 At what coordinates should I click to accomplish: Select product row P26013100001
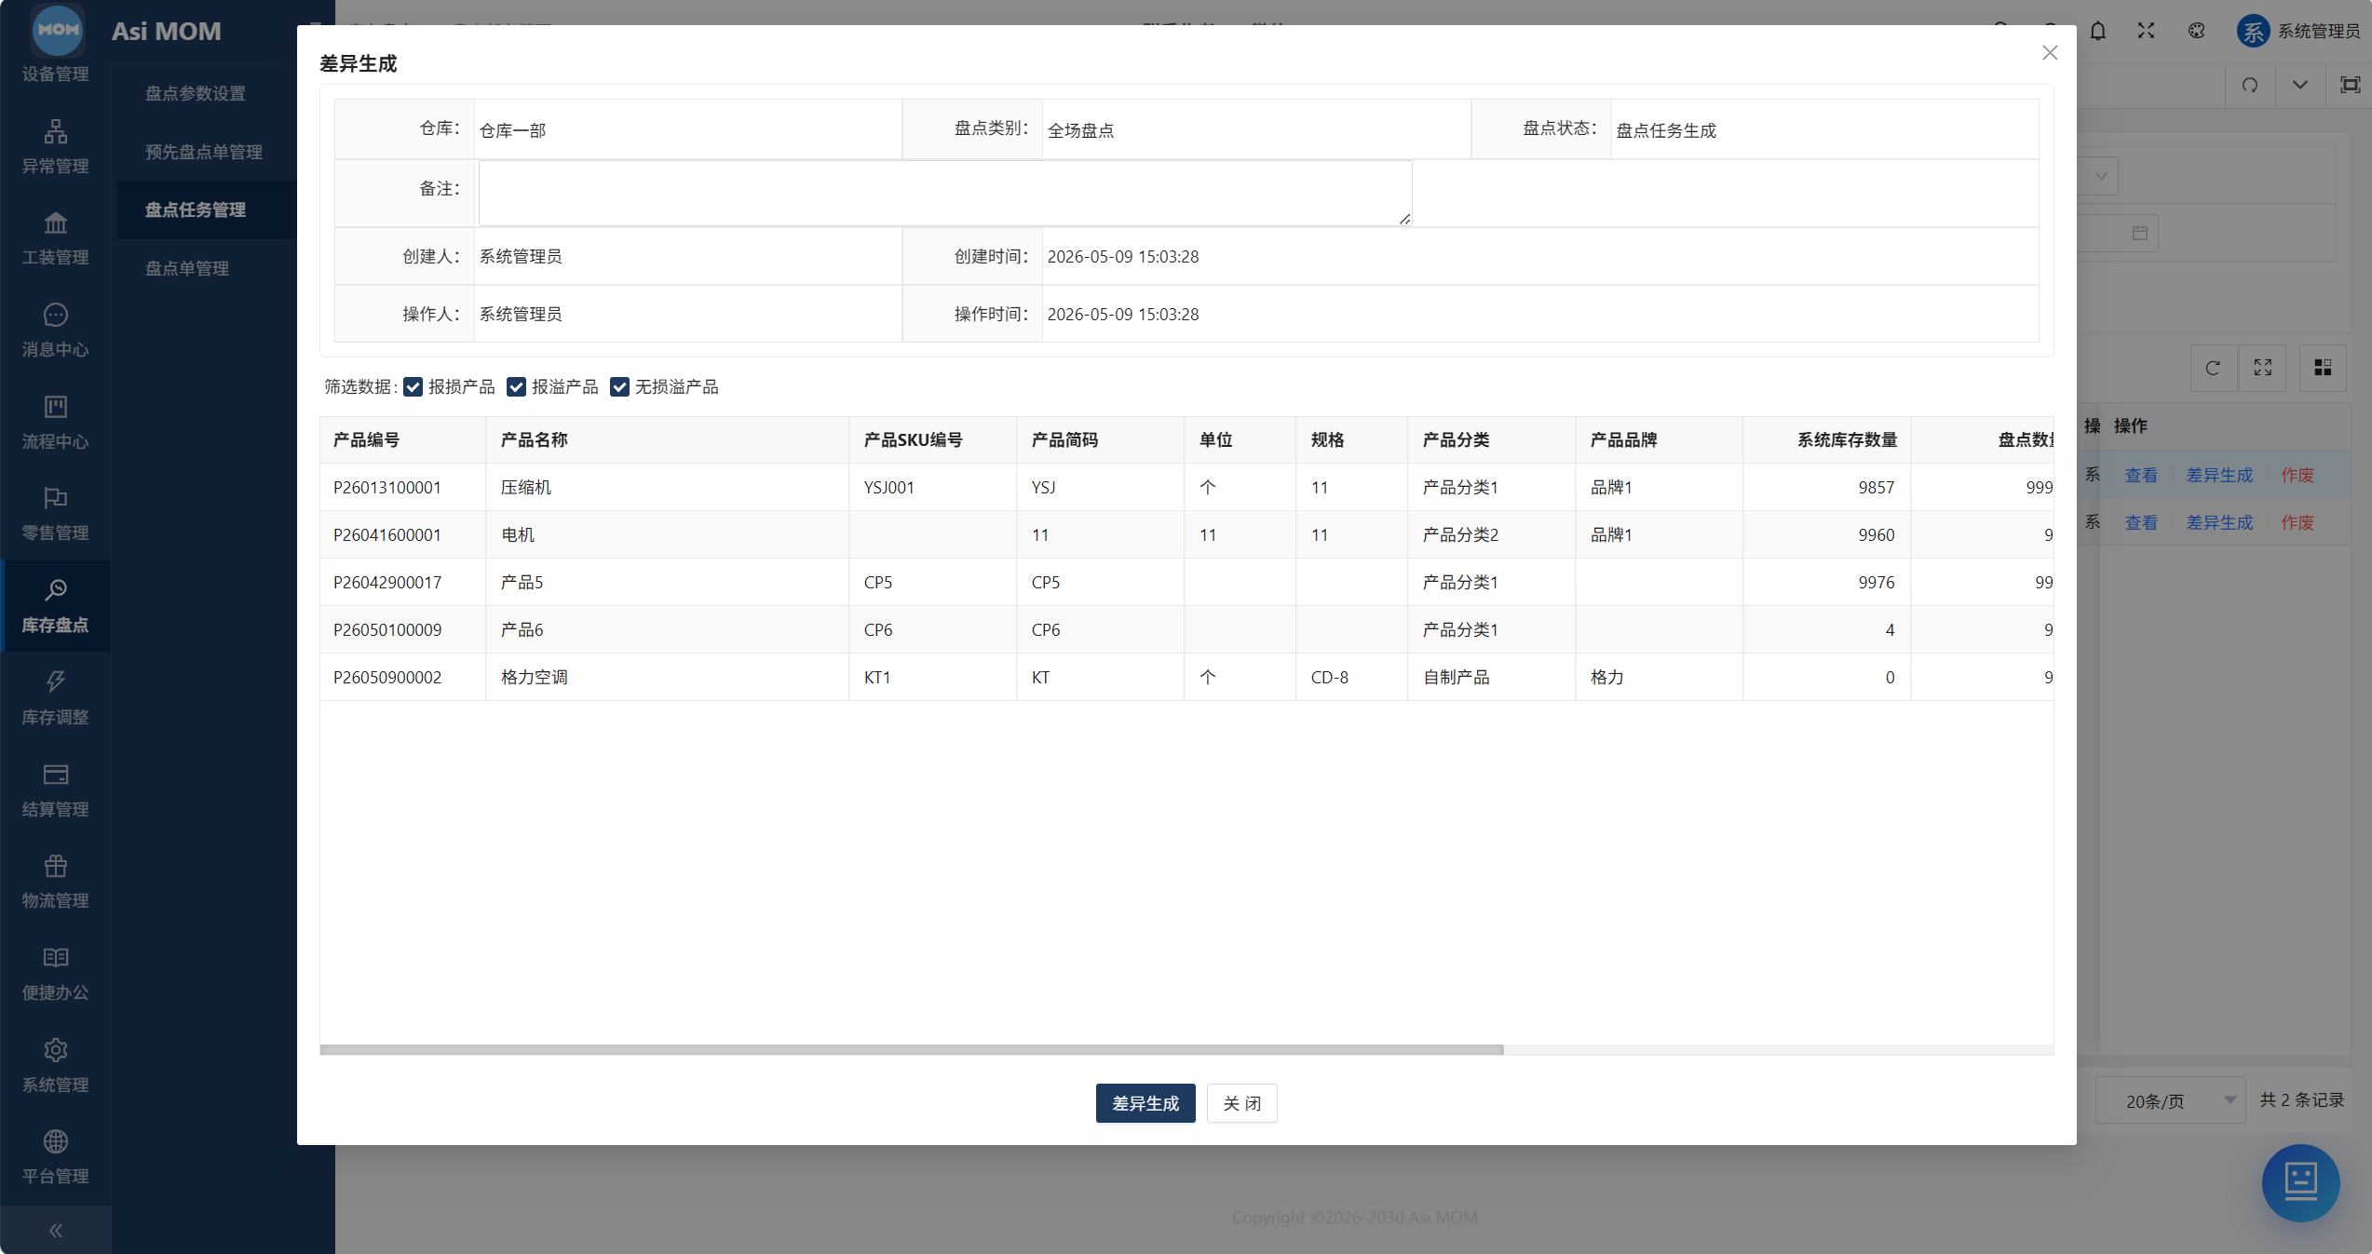[1186, 488]
